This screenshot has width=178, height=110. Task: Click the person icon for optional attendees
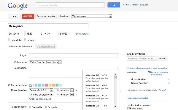[128, 68]
